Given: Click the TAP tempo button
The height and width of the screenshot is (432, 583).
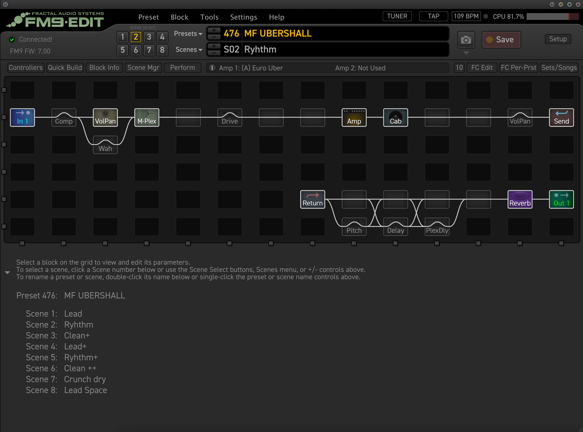Looking at the screenshot, I should [x=434, y=16].
